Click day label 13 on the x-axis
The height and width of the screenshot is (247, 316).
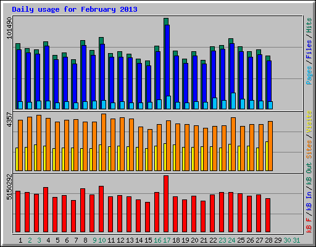pos(130,240)
